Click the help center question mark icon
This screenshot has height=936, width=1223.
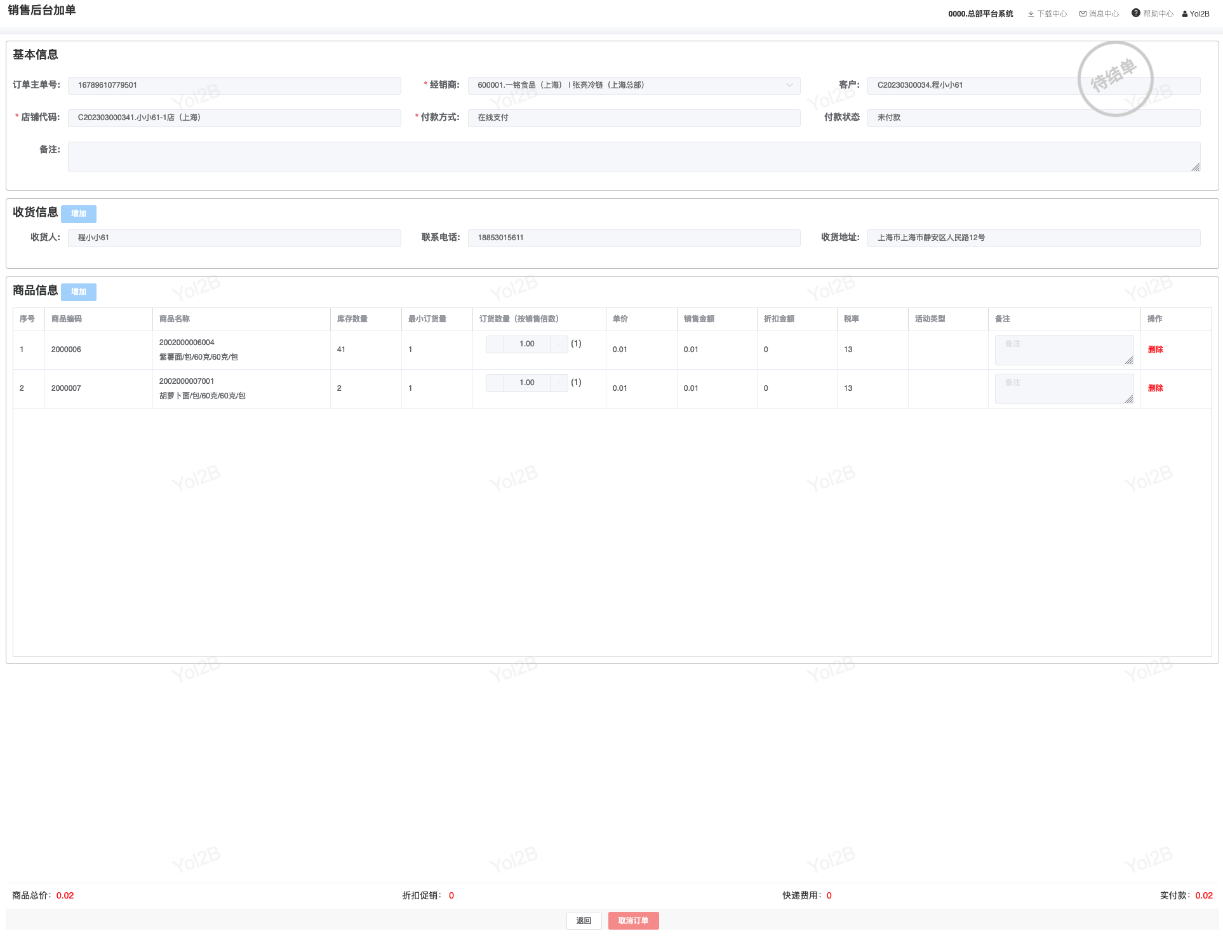click(x=1135, y=13)
